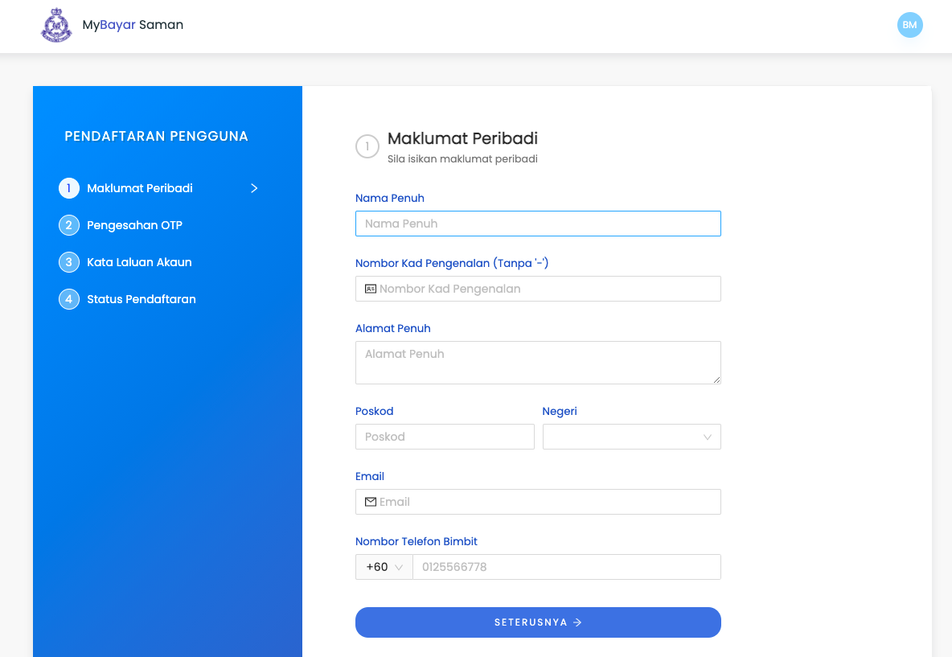Click the Nombor Telefon Bimbit input
The height and width of the screenshot is (657, 952).
point(566,567)
